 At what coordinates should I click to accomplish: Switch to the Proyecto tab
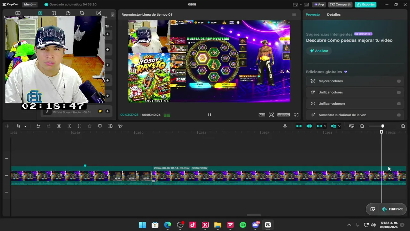(x=313, y=14)
